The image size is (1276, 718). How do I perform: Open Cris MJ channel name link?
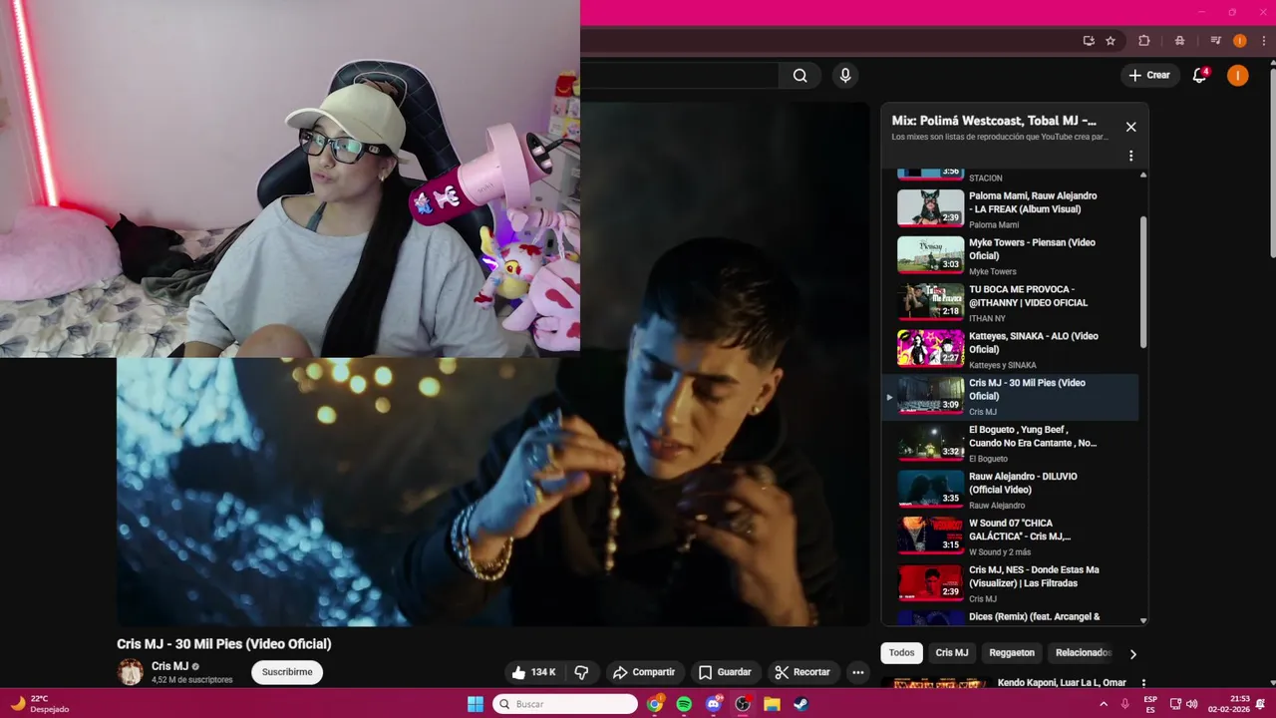coord(169,666)
